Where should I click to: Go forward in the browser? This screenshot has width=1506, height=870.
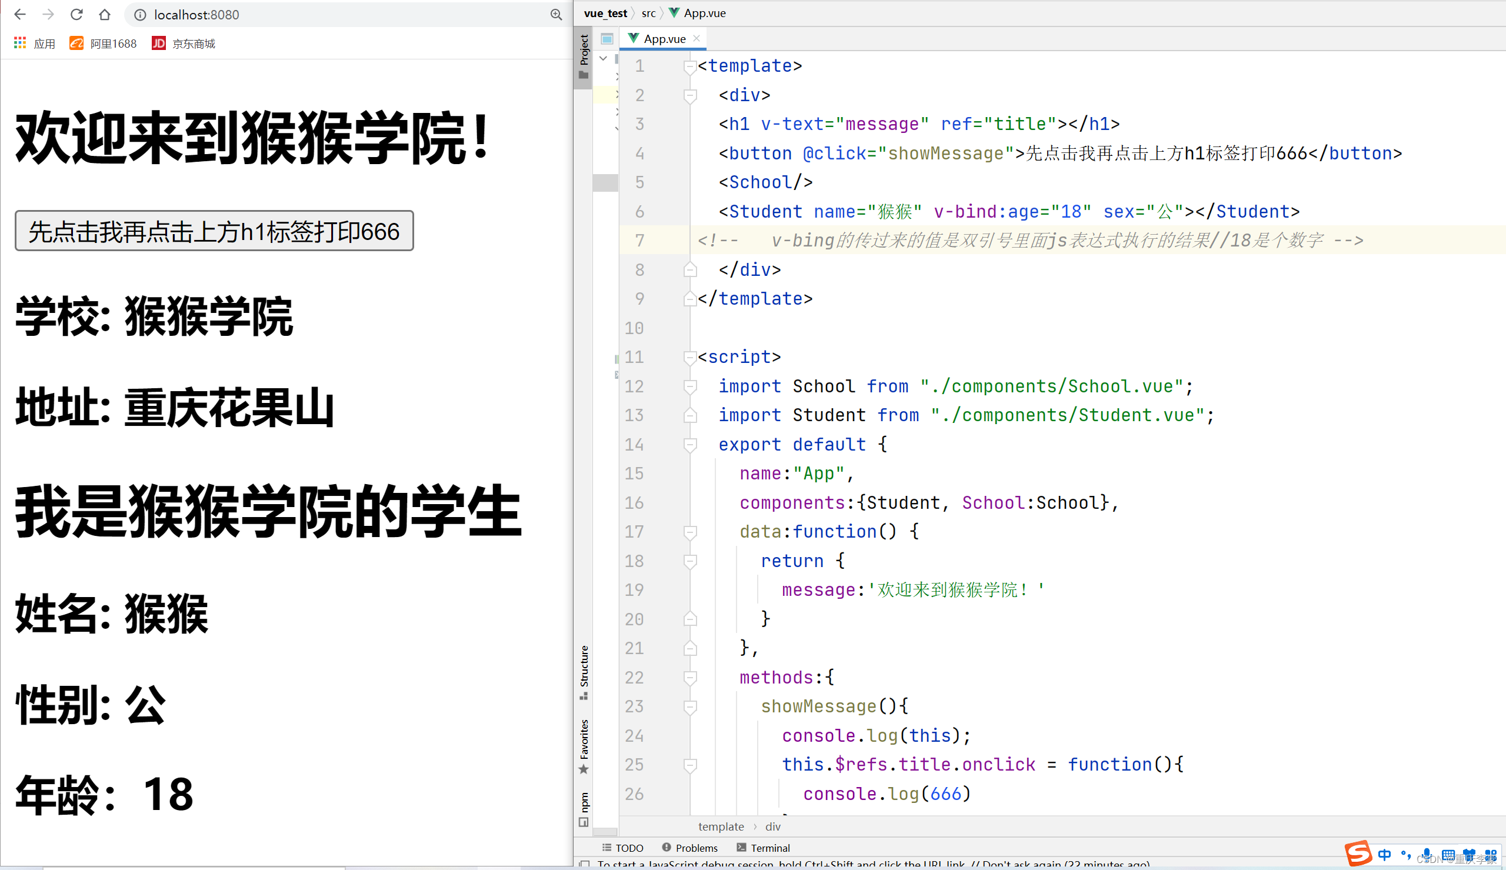point(48,14)
